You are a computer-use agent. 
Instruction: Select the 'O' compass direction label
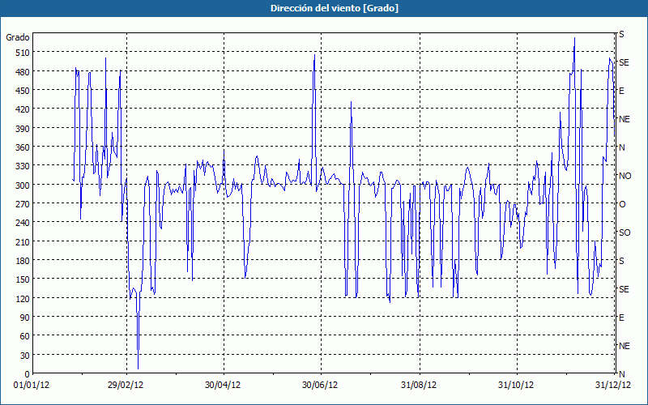pos(622,205)
